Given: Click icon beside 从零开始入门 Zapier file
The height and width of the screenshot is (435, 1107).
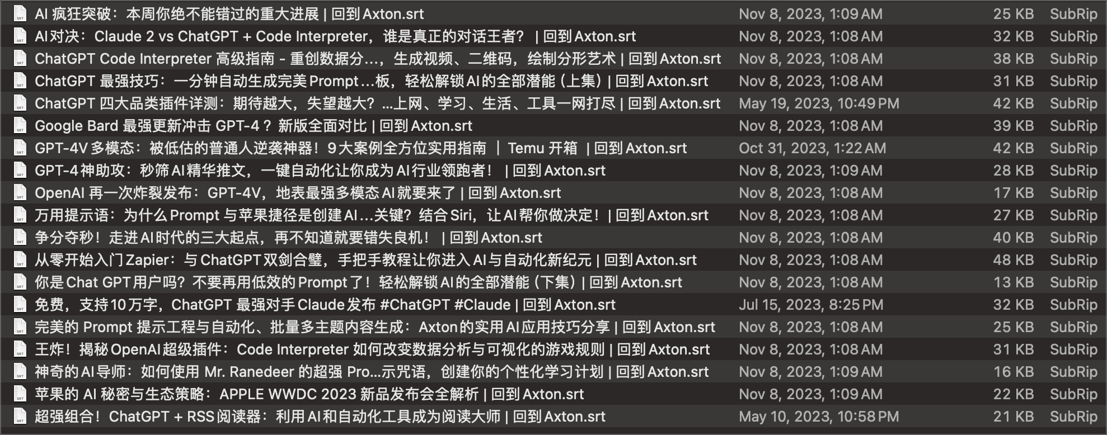Looking at the screenshot, I should [20, 260].
